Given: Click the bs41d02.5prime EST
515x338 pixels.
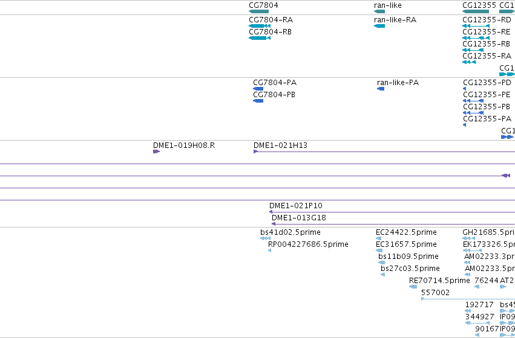Looking at the screenshot, I should coord(266,238).
